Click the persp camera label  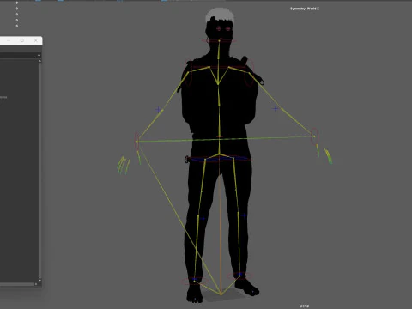[x=305, y=306]
